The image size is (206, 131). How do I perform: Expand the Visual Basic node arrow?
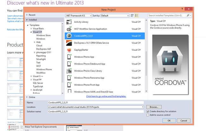pyautogui.click(x=31, y=29)
